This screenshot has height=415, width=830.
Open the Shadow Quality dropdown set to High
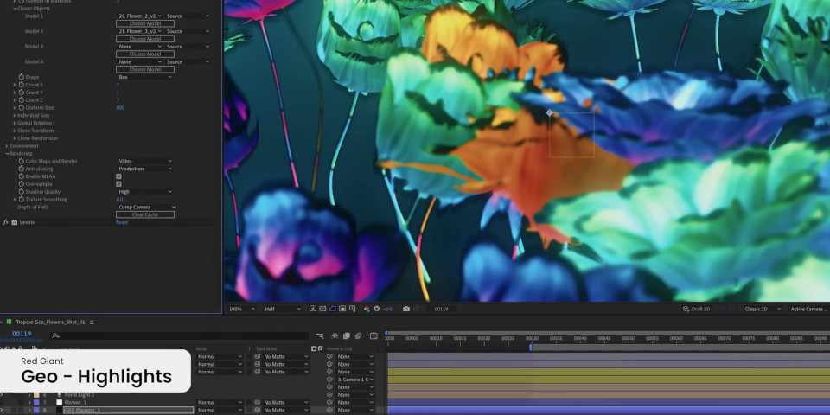tap(144, 192)
